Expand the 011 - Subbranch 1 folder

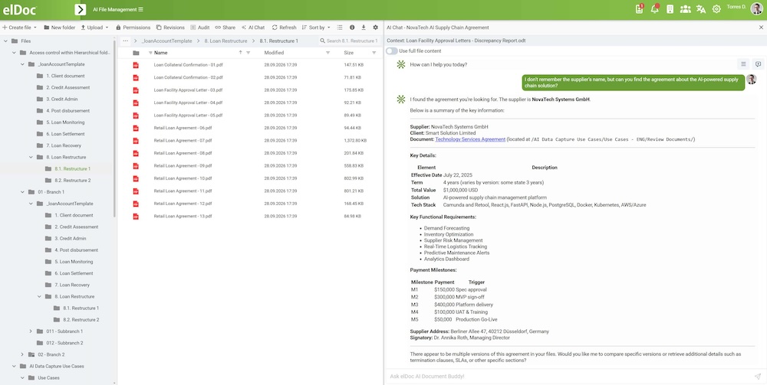[x=31, y=331]
